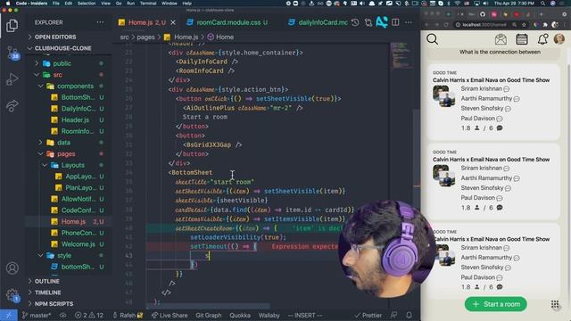Open Home.js in file explorer tree
The width and height of the screenshot is (571, 321).
coord(73,222)
